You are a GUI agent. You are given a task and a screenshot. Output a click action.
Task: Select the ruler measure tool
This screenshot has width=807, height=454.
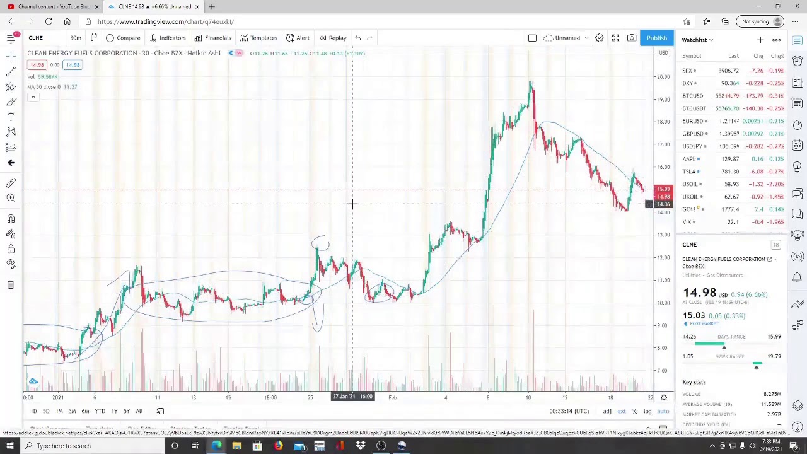coord(11,183)
